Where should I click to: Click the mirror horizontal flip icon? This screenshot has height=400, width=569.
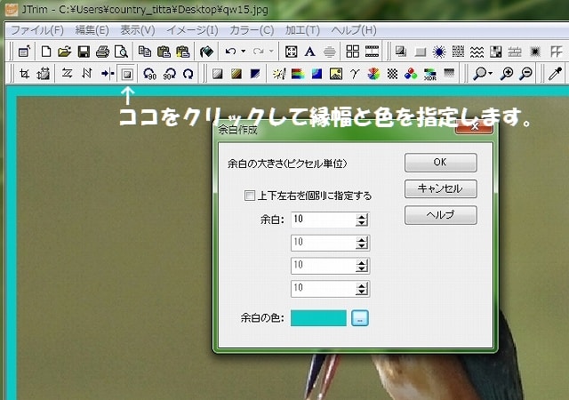pyautogui.click(x=67, y=74)
